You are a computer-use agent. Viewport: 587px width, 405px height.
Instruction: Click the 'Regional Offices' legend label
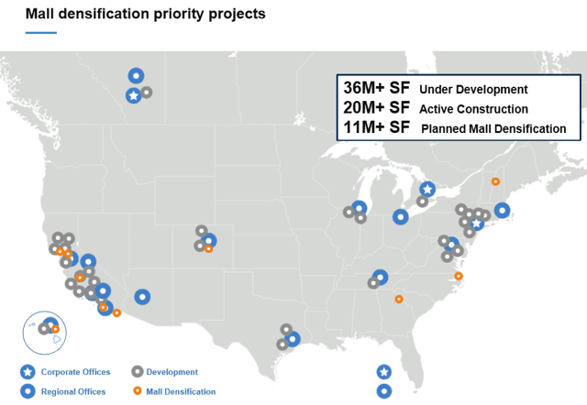73,392
